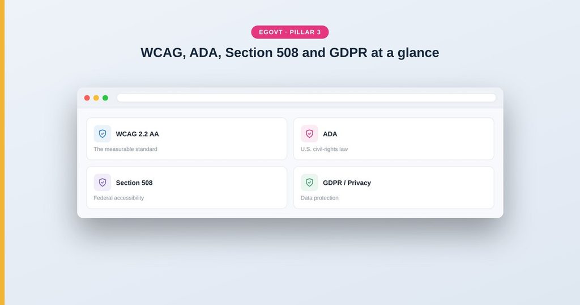Viewport: 580px width, 305px height.
Task: Open the WCAG 2.2 AA card title
Action: pos(137,134)
